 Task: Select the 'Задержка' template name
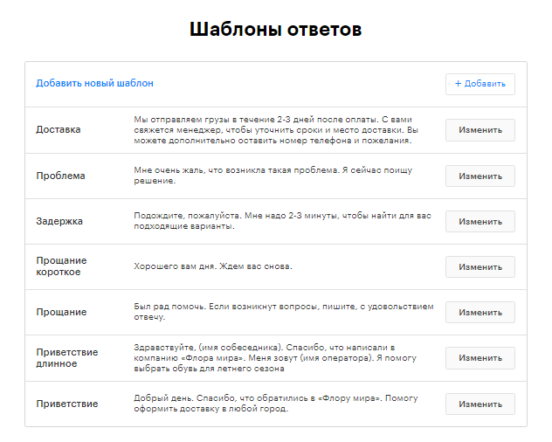59,221
